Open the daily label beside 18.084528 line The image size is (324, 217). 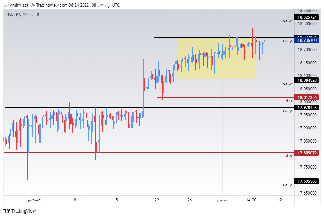287,83
